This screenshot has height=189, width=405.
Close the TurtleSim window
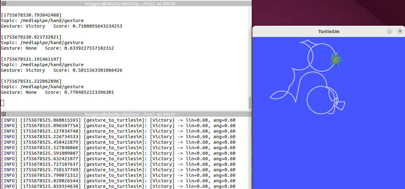tap(400, 31)
